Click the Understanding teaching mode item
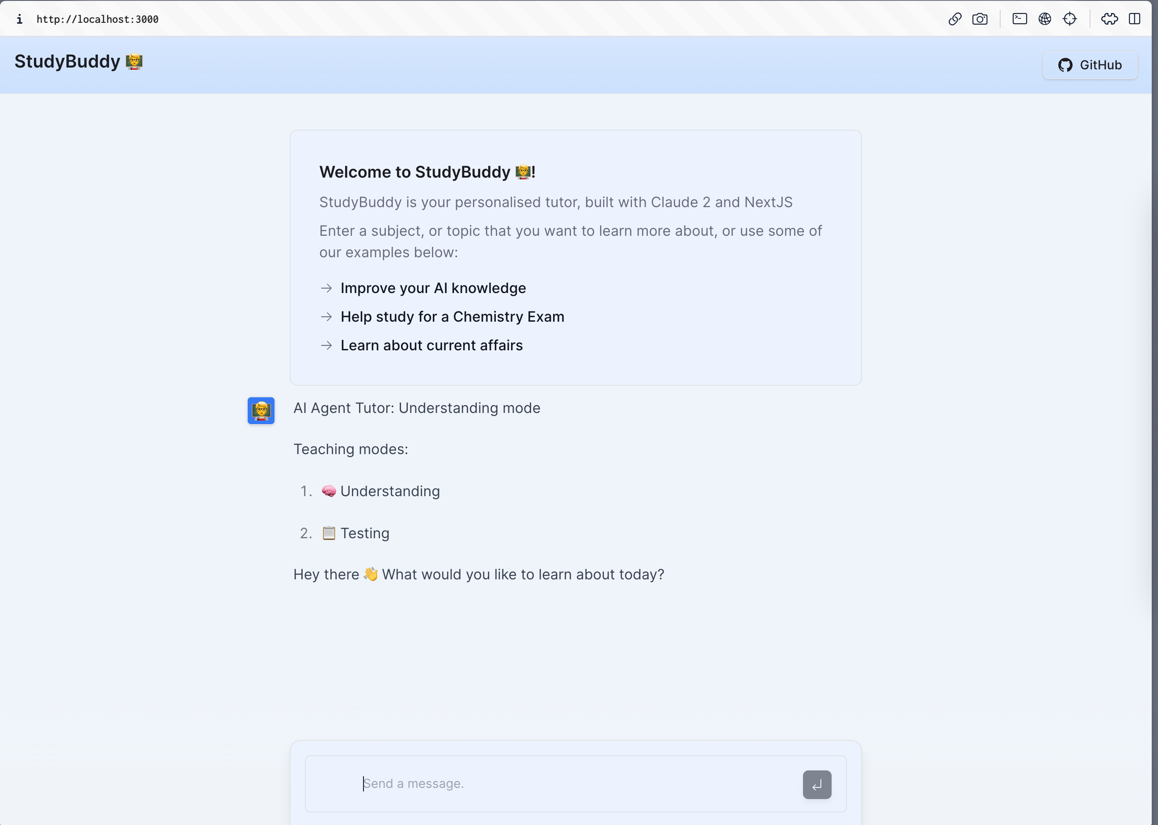Image resolution: width=1158 pixels, height=825 pixels. 389,491
